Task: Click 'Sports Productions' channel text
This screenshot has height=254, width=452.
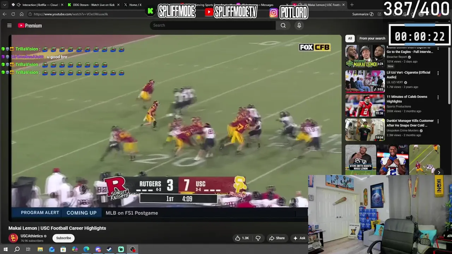Action: coord(399,107)
